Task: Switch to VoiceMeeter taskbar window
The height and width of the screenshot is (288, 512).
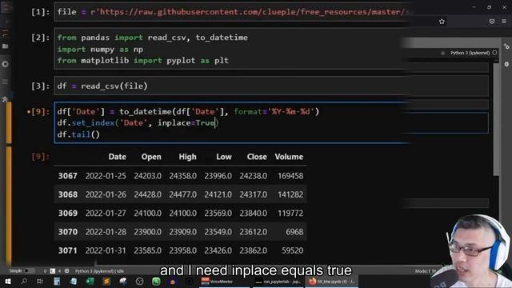Action: pyautogui.click(x=225, y=281)
